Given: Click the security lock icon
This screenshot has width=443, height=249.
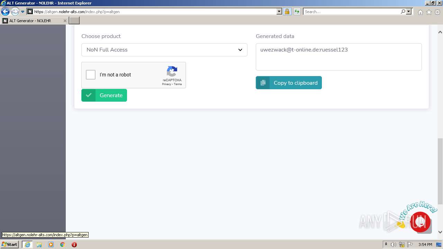Looking at the screenshot, I should click(287, 12).
